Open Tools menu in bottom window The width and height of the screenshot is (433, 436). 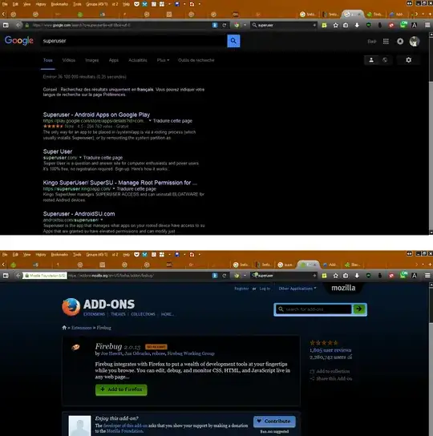coord(77,254)
